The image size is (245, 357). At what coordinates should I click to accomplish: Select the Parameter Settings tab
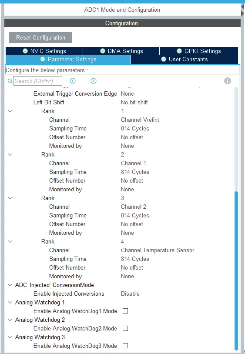coord(68,60)
